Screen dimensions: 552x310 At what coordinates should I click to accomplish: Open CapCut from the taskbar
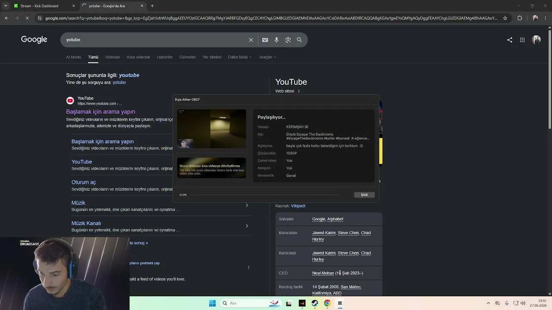340,303
